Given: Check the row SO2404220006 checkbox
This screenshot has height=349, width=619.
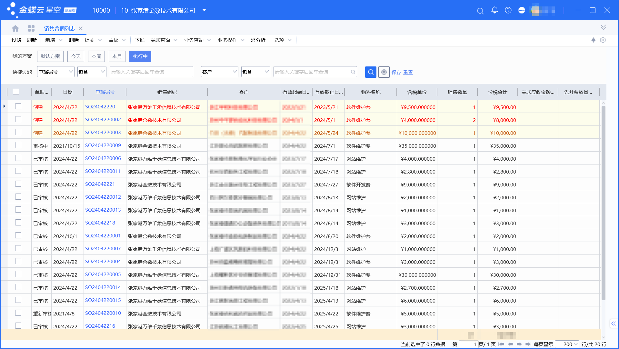Looking at the screenshot, I should pyautogui.click(x=18, y=158).
